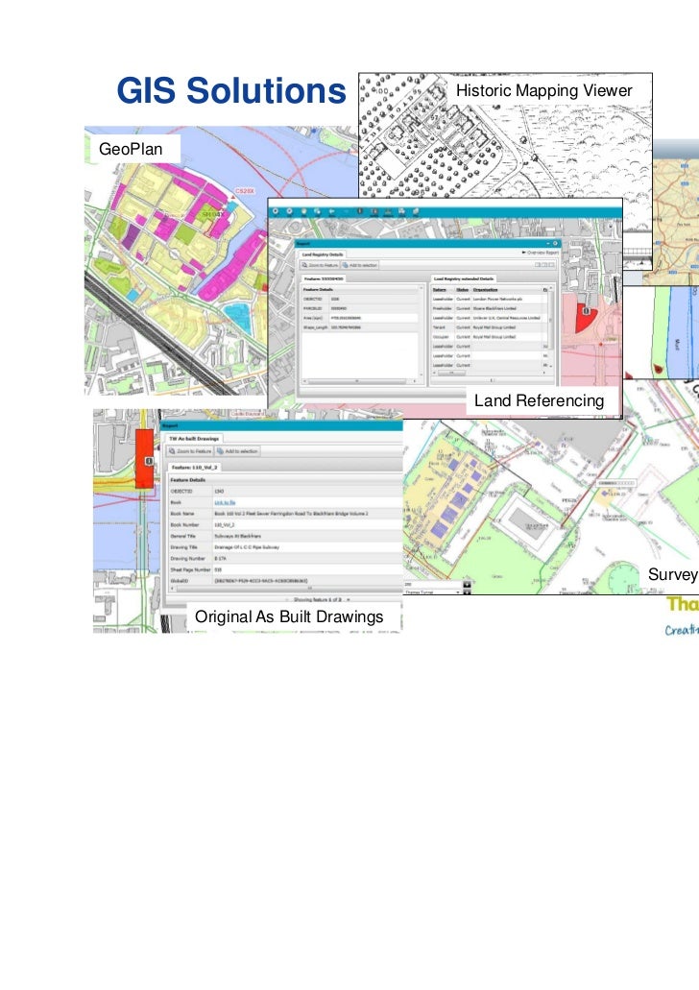Click the magnifier icon on Land Registry Zoom to Feature
Image resolution: width=699 pixels, height=990 pixels.
click(x=304, y=265)
